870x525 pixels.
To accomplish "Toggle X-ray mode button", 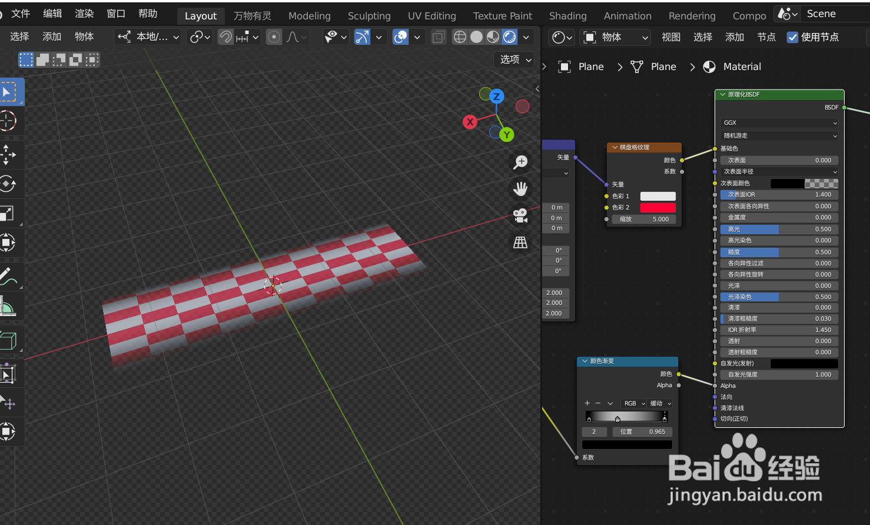I will (439, 37).
